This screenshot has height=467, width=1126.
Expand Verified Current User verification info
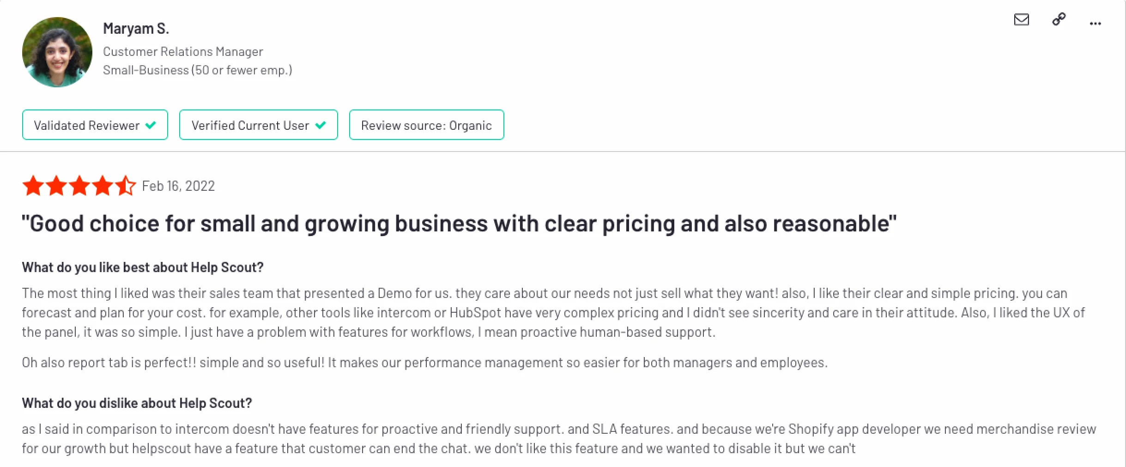coord(258,125)
